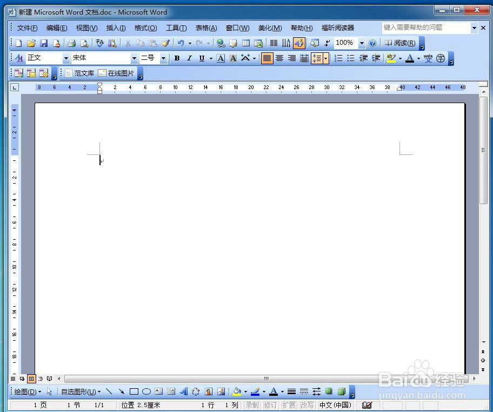
Task: Click the 在线图片 online pictures button
Action: [x=116, y=73]
